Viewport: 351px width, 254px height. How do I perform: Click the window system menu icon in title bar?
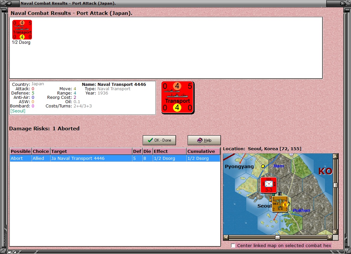[9, 3]
